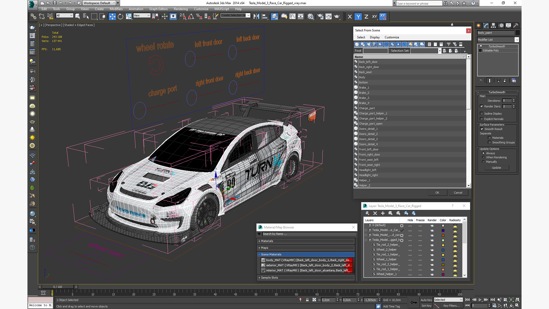Click OK in Select From Scene dialog

pos(437,193)
